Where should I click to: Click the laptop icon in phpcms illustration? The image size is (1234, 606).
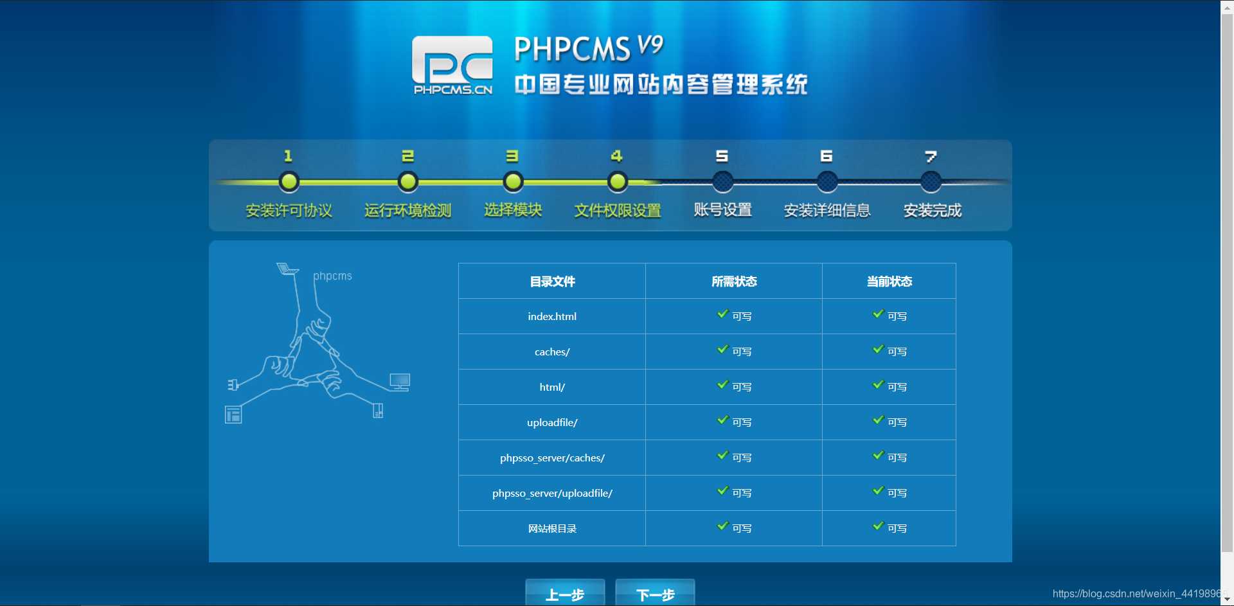point(287,269)
